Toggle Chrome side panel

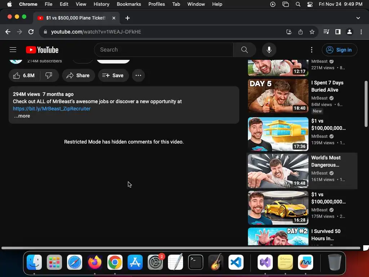coord(338,32)
